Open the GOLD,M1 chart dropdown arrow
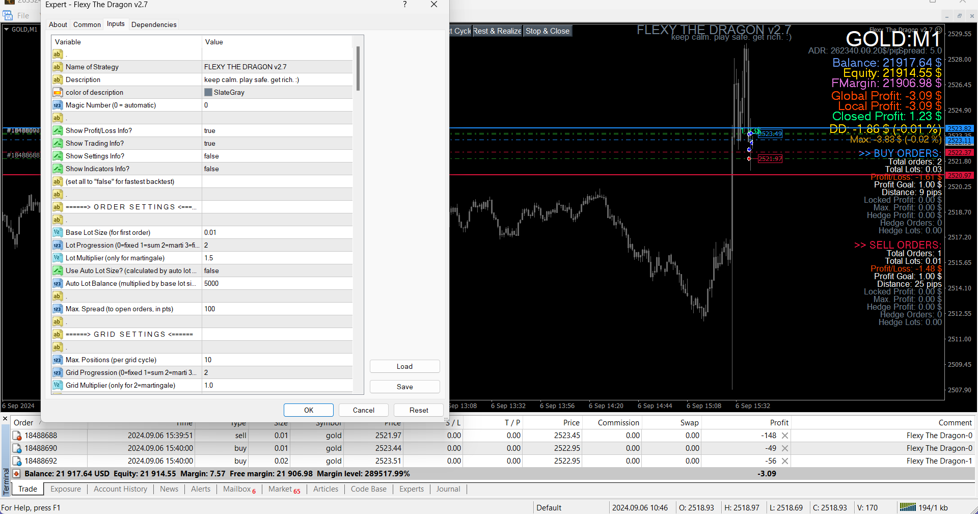Screen dimensions: 978x514 (7, 30)
